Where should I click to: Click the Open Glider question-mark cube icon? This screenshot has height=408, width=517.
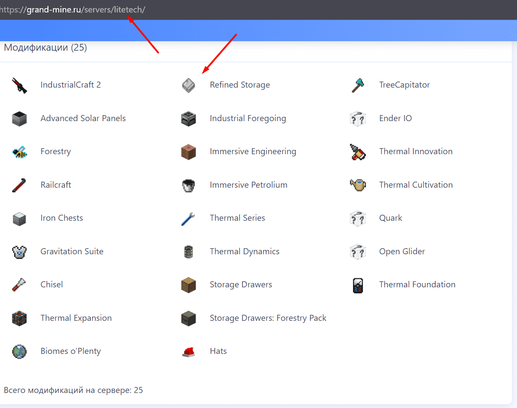(x=358, y=252)
